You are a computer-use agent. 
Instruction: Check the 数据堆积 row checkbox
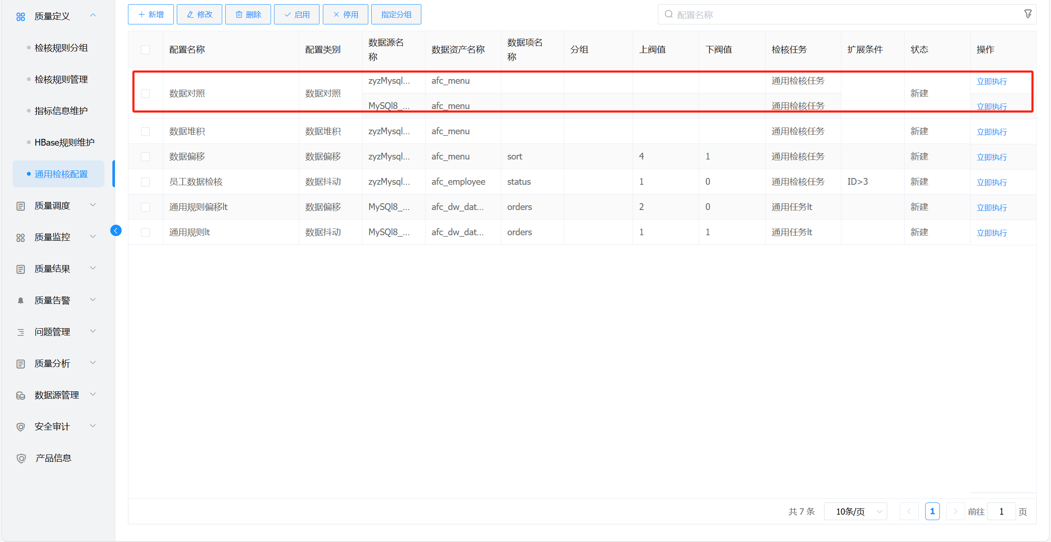click(x=146, y=131)
